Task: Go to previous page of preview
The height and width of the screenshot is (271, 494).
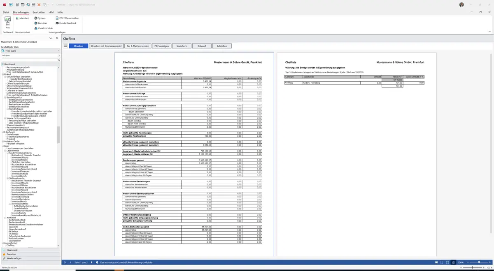Action: pos(71,262)
